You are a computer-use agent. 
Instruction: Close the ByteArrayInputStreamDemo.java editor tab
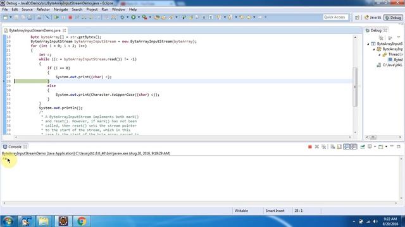coord(64,30)
